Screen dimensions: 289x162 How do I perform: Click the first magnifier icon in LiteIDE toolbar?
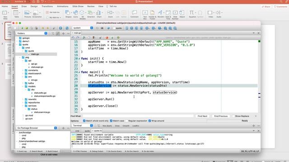tap(165, 28)
